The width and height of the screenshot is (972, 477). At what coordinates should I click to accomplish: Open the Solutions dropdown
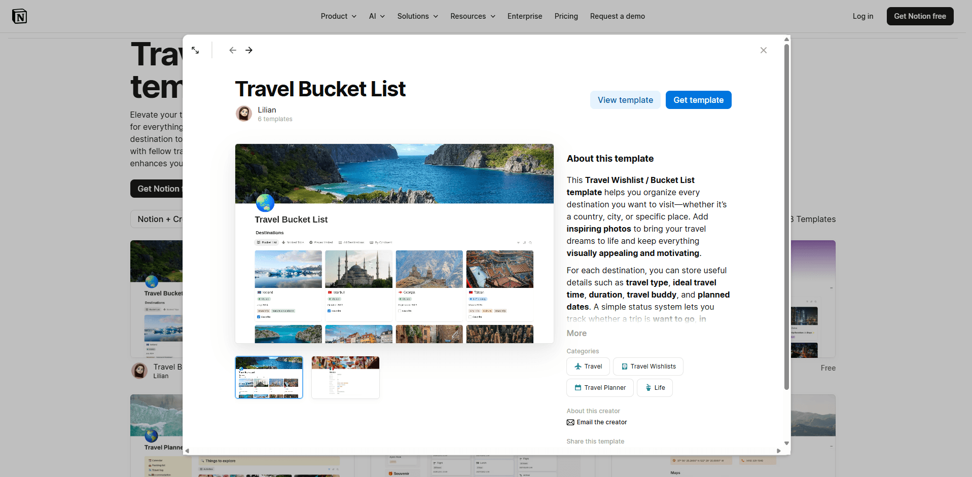tap(417, 16)
